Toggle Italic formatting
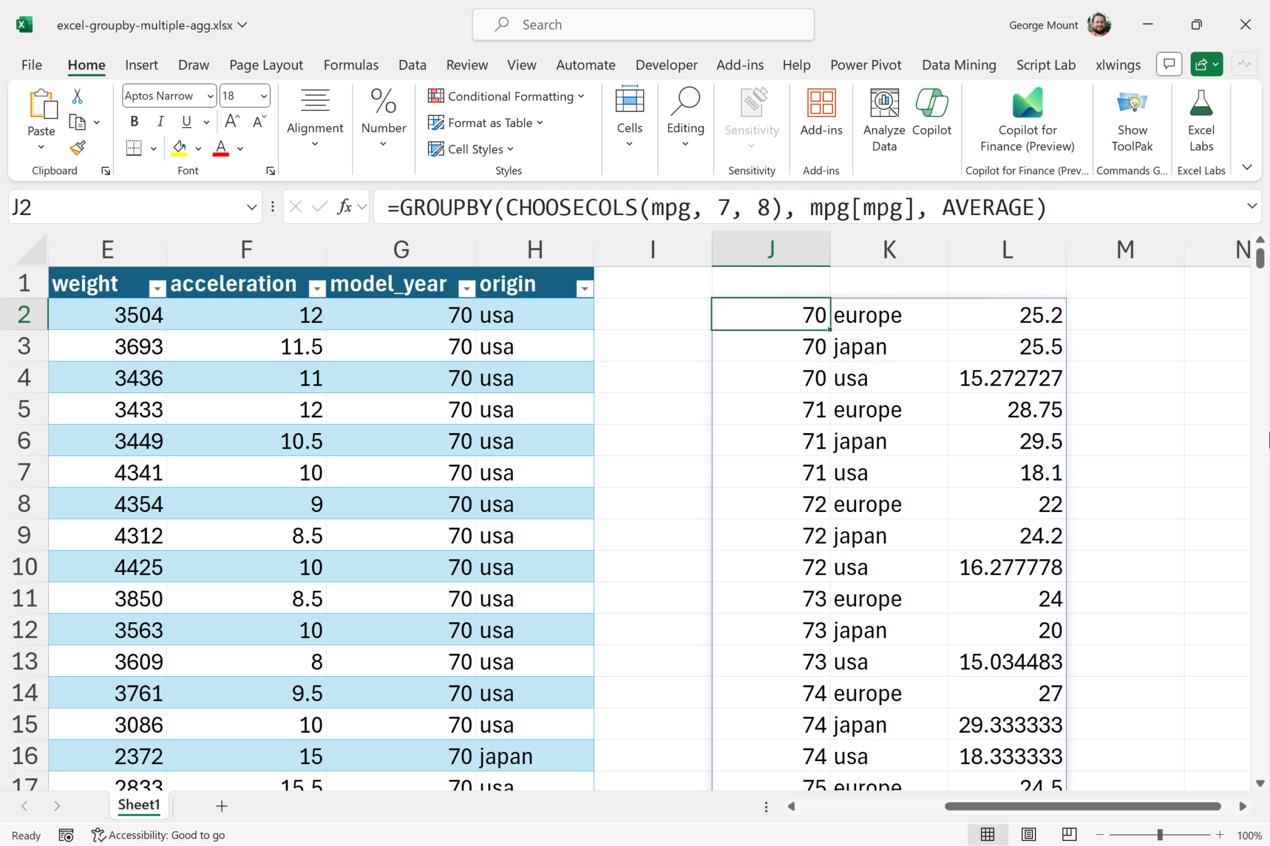This screenshot has width=1270, height=846. coord(160,121)
